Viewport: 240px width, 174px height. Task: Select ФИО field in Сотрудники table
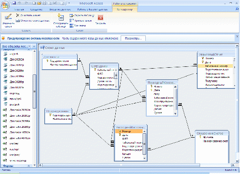pyautogui.click(x=100, y=74)
